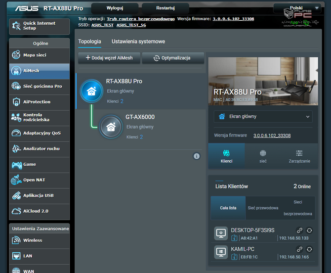Switch to the Klienci tab

226,156
